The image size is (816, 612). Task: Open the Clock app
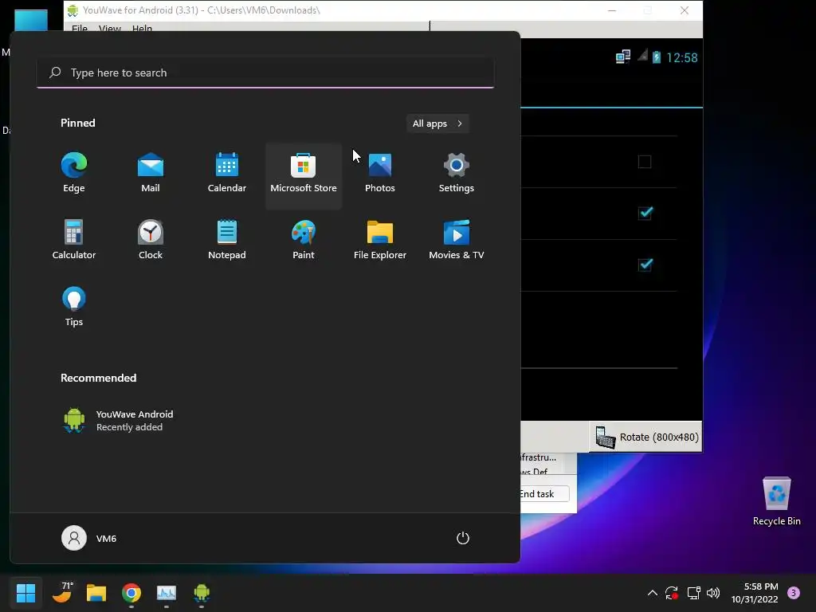click(151, 240)
